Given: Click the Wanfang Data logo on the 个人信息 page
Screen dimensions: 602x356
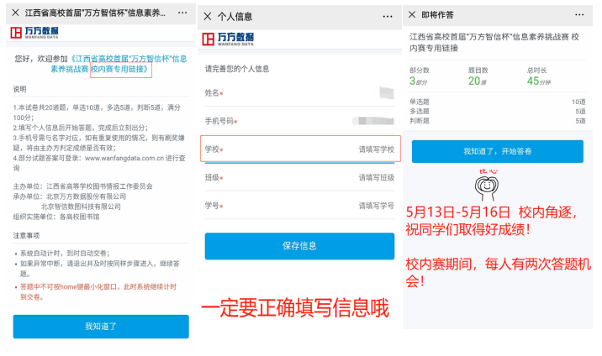Looking at the screenshot, I should (x=228, y=39).
